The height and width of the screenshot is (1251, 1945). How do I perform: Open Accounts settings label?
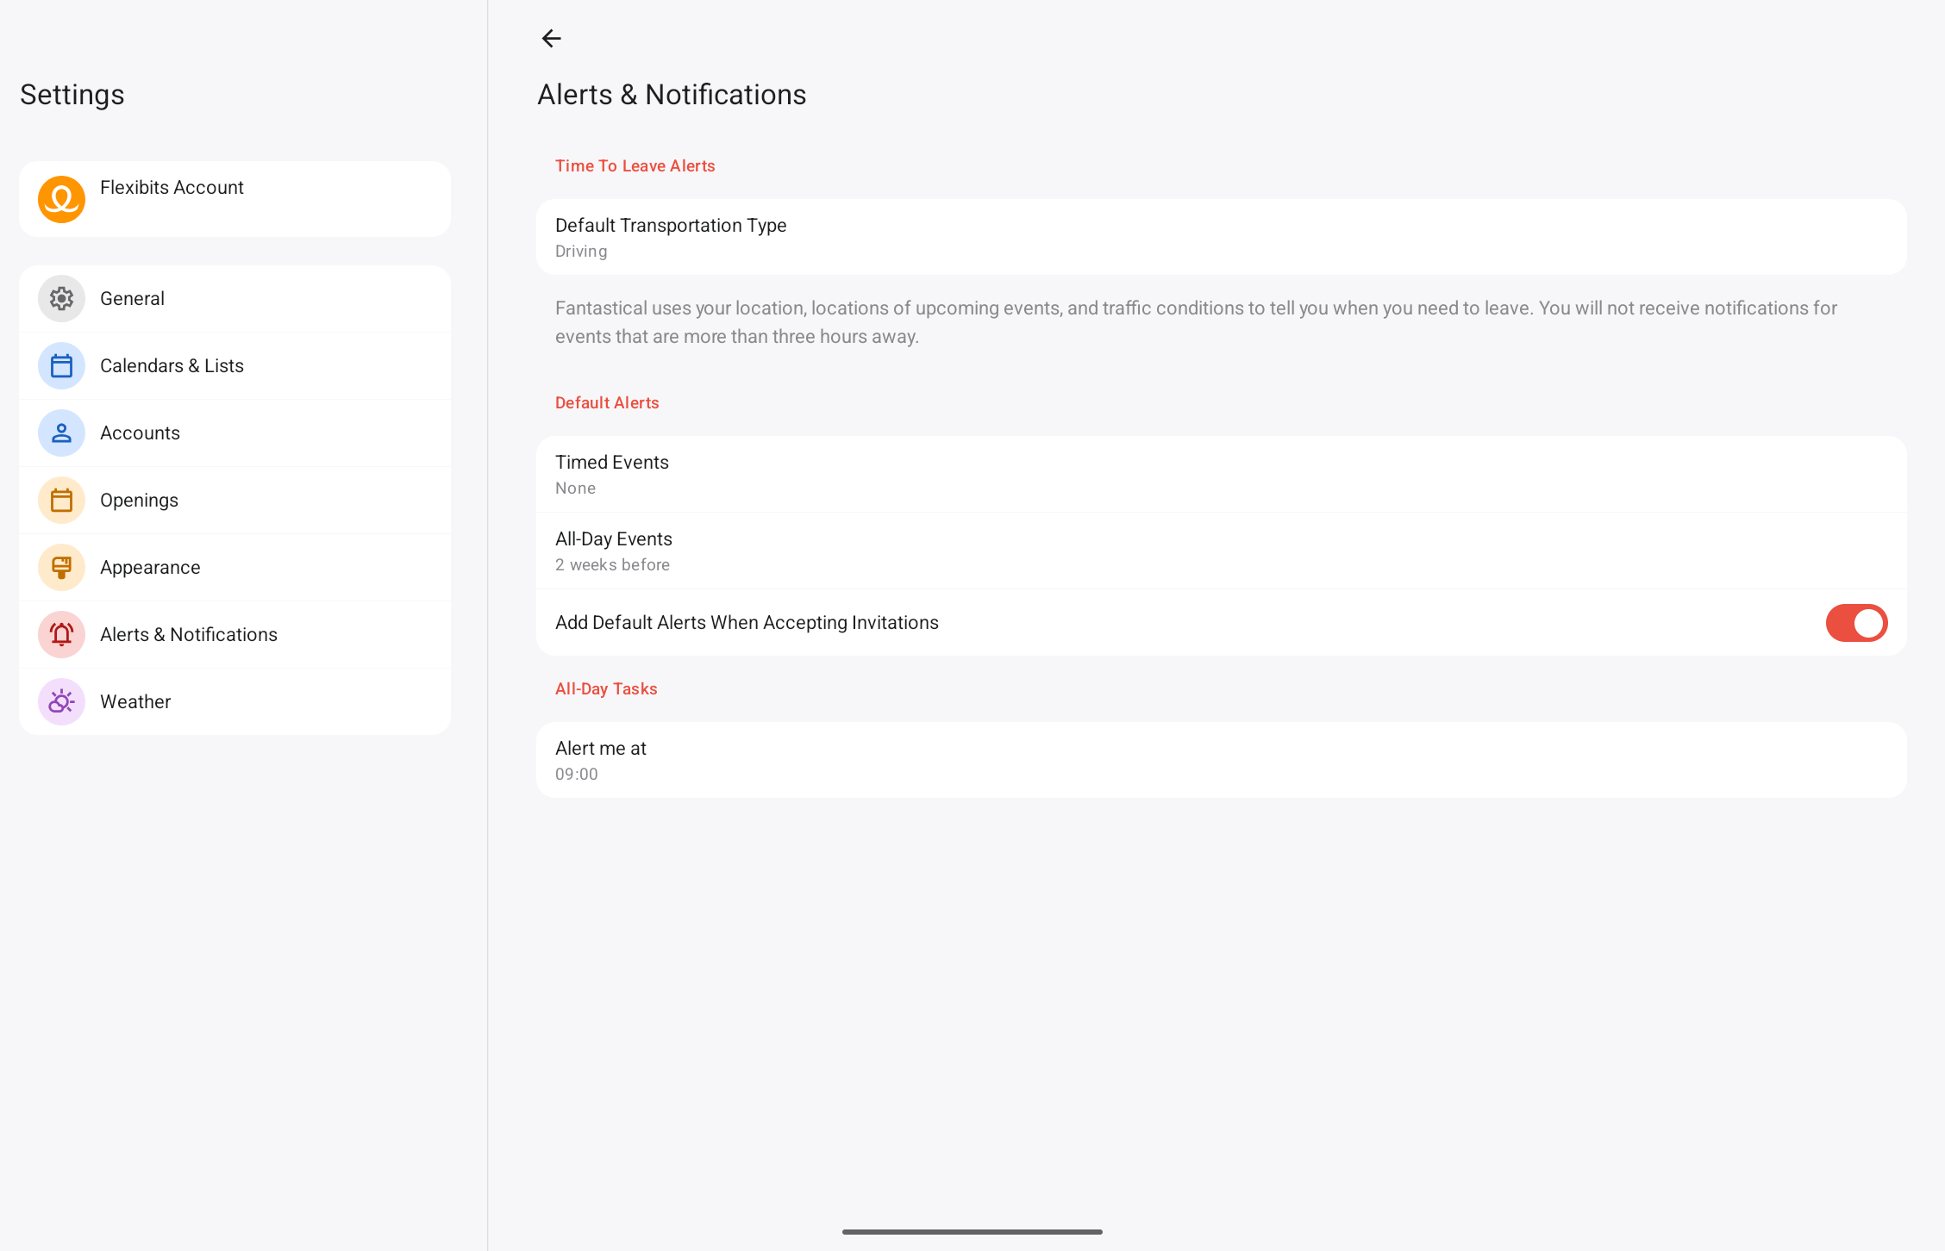point(140,433)
